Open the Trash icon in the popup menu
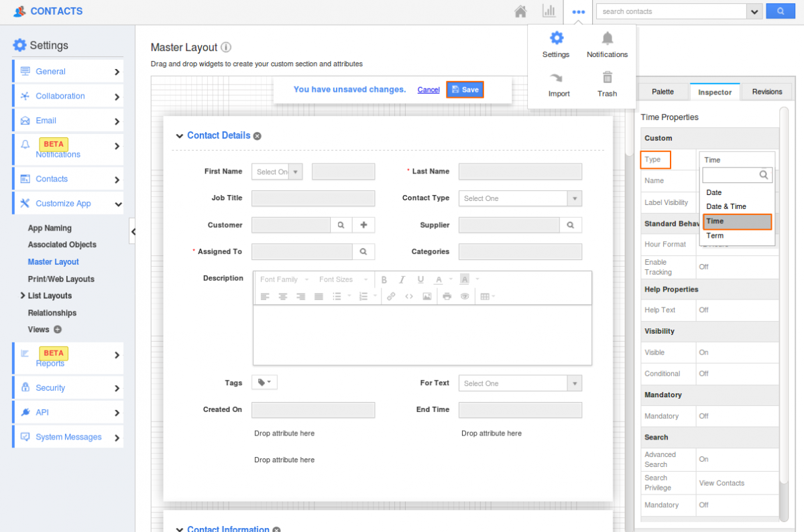Viewport: 804px width, 532px height. (x=607, y=78)
